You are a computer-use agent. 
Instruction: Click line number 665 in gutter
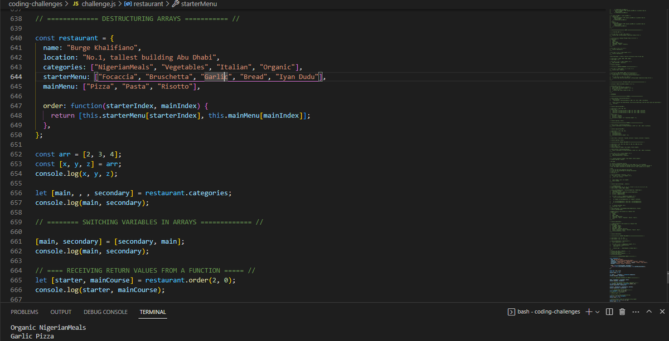(16, 280)
